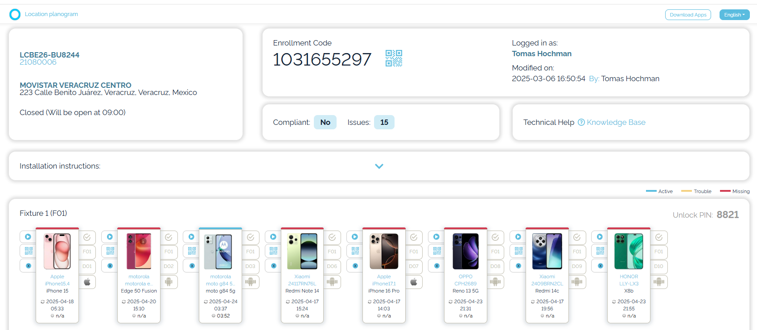Click the Unlock PIN value 8821
The image size is (757, 330).
pyautogui.click(x=728, y=214)
